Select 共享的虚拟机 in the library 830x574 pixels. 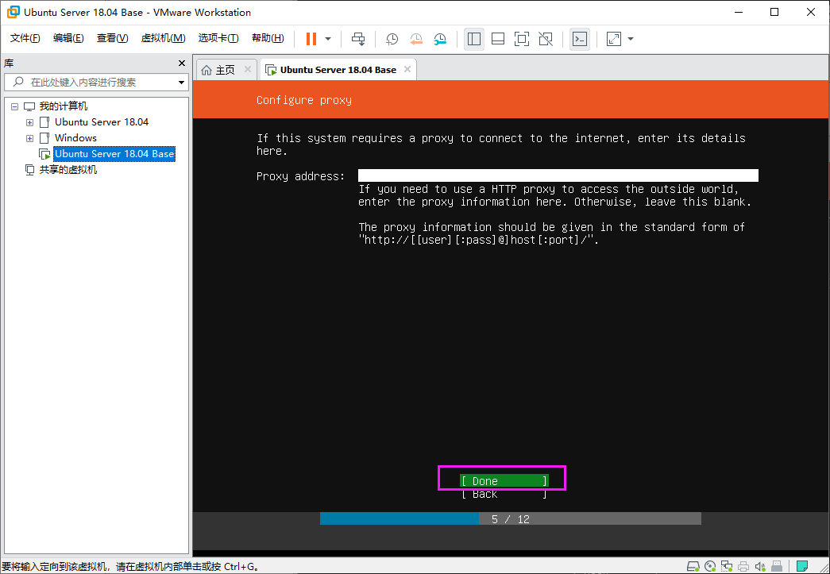68,170
